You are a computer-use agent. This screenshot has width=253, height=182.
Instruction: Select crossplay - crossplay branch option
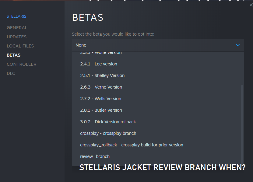tap(158, 133)
